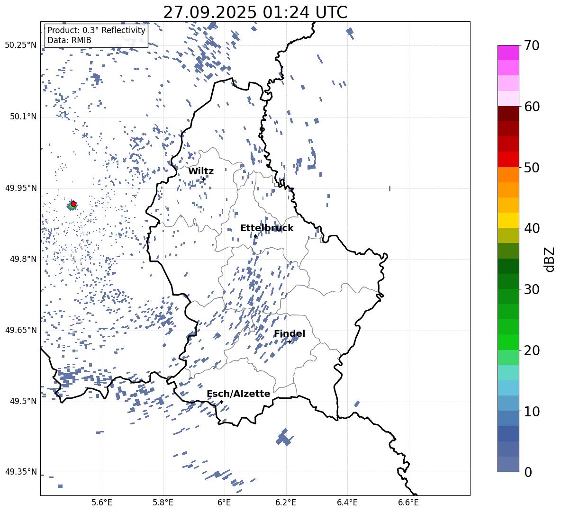Pick the bright red swatch above 50
561x512 pixels.
508,159
